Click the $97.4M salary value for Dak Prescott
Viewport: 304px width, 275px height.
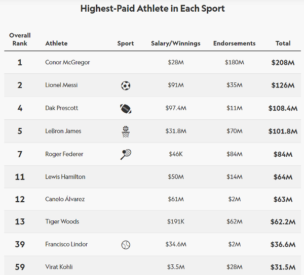point(176,108)
